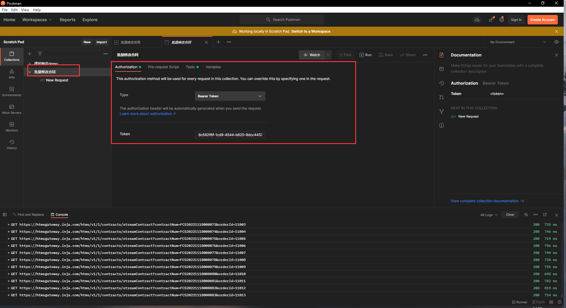The height and width of the screenshot is (308, 566).
Task: Open two-pane layout icon in status bar
Action: 551,302
